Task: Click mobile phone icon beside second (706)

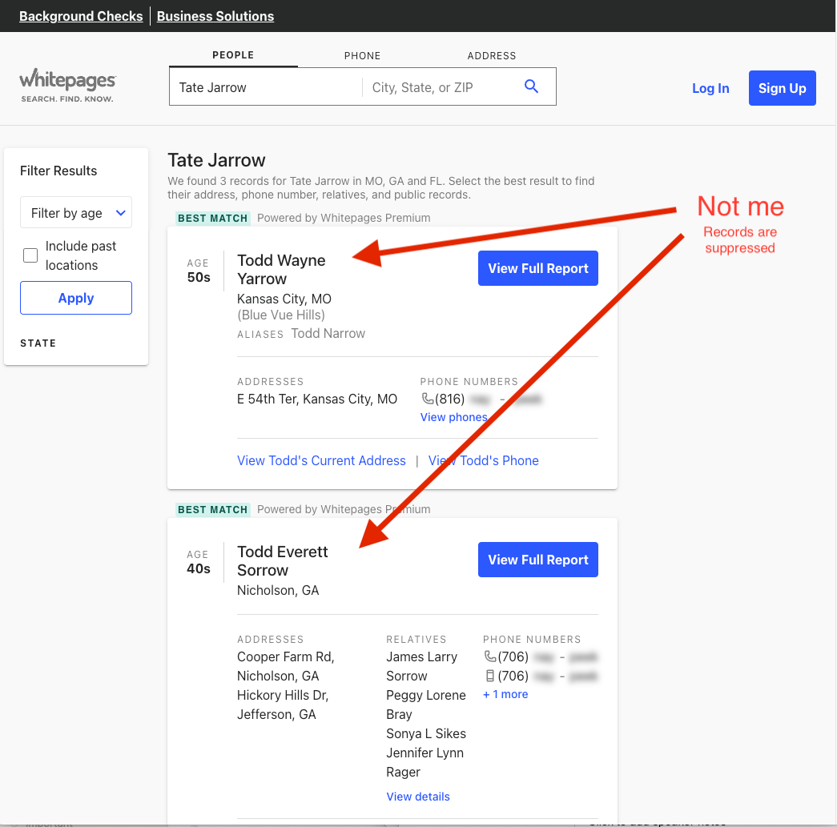Action: tap(490, 676)
